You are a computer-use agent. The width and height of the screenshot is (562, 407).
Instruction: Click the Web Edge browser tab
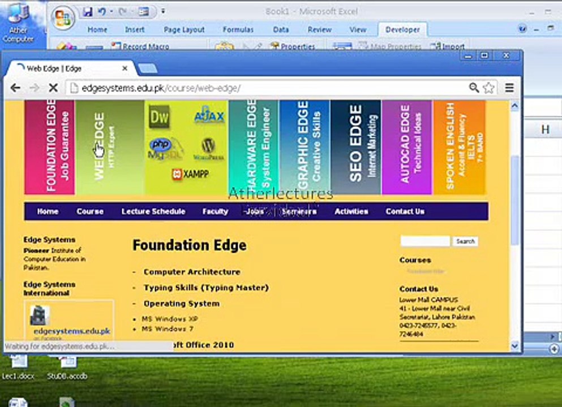click(70, 68)
